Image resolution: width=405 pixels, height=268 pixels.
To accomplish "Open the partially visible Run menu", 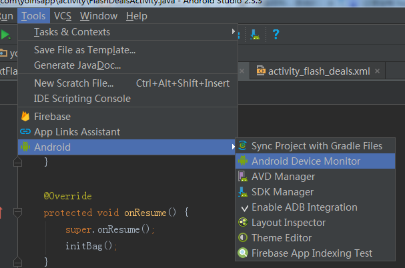I will (7, 16).
